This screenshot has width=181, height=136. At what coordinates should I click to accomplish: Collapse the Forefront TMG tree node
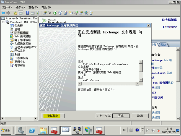coord(3,22)
